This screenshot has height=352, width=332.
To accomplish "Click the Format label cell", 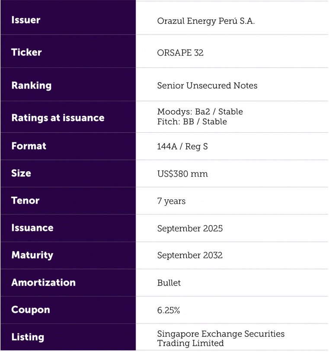I will click(29, 146).
